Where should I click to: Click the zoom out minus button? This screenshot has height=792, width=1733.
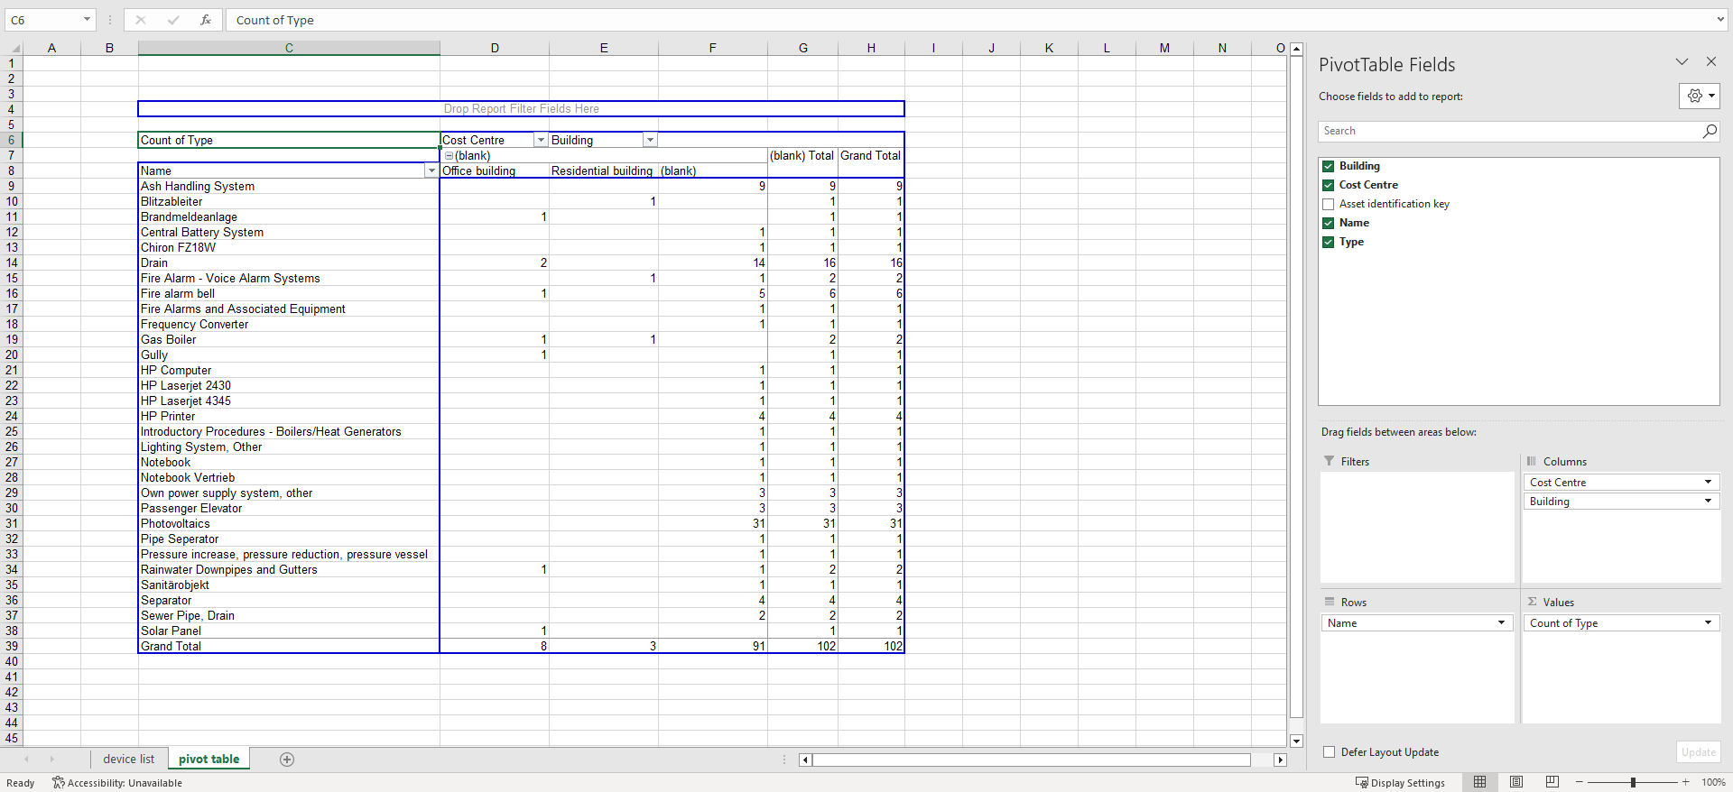1579,782
